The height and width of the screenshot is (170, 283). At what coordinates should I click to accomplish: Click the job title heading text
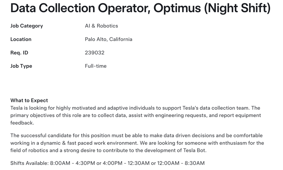140,8
